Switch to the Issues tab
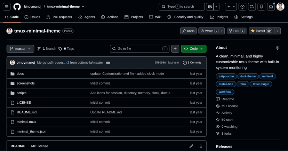The image size is (288, 151). [x=32, y=17]
